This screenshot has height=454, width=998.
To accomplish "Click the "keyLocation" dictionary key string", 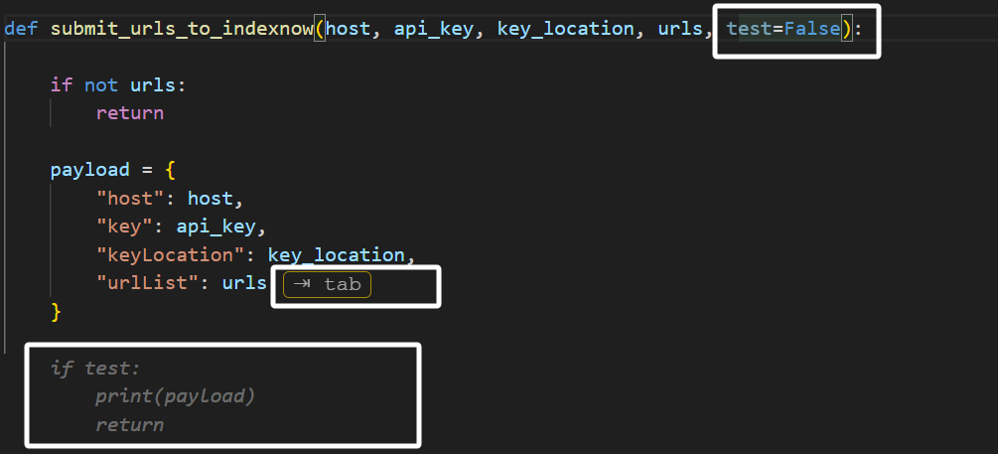I will 169,255.
